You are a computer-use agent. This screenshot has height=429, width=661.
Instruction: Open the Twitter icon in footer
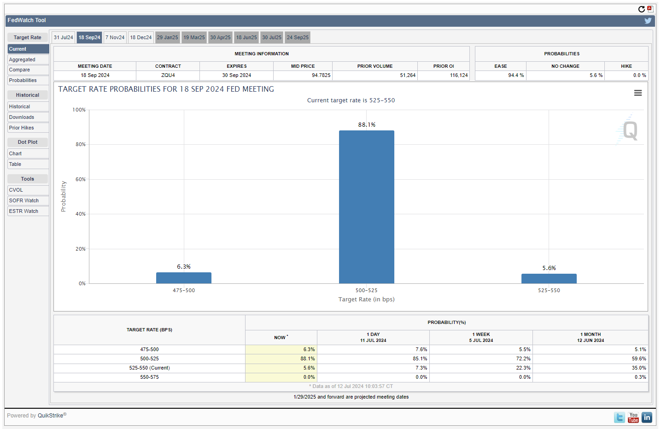[620, 417]
